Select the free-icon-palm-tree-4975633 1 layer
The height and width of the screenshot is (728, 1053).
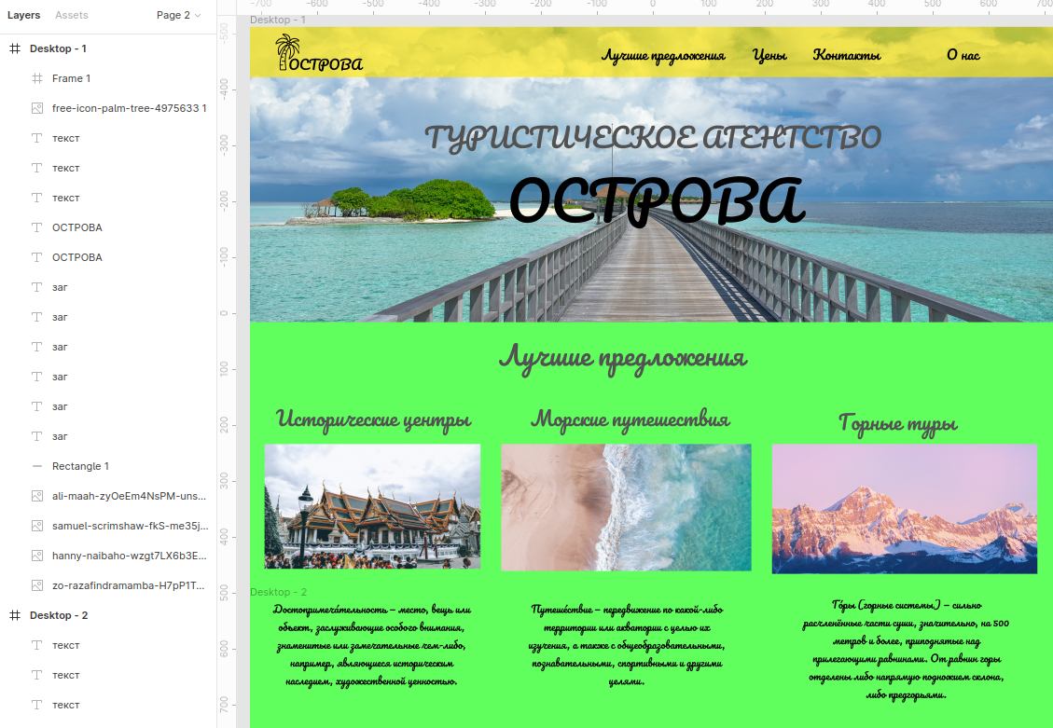[x=108, y=108]
